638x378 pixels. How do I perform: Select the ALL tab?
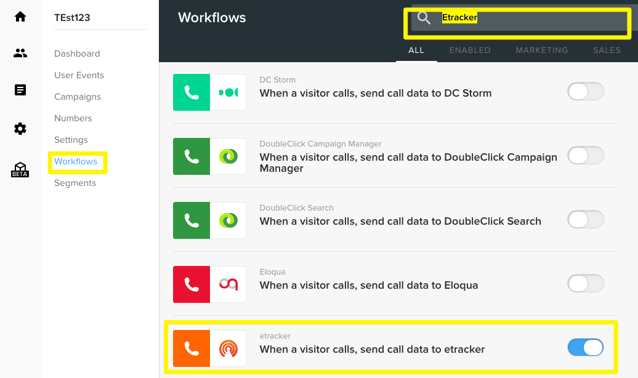(x=416, y=50)
